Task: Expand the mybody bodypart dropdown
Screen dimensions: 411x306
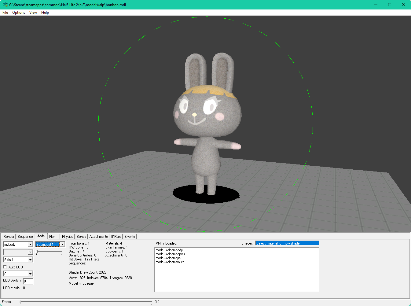Action: point(30,245)
